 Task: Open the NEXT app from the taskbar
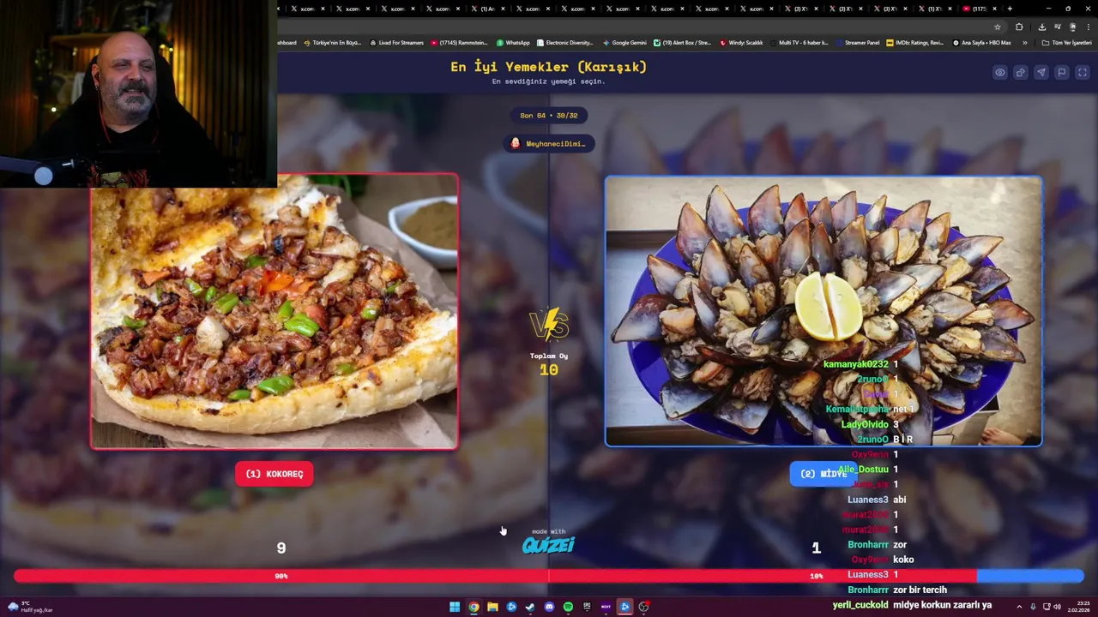[x=606, y=607]
